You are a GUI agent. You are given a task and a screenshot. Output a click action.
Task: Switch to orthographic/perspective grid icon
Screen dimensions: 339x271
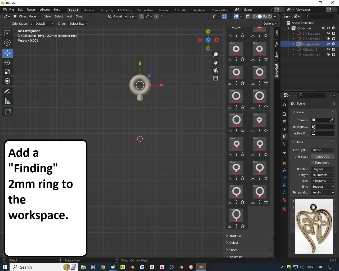[x=216, y=78]
